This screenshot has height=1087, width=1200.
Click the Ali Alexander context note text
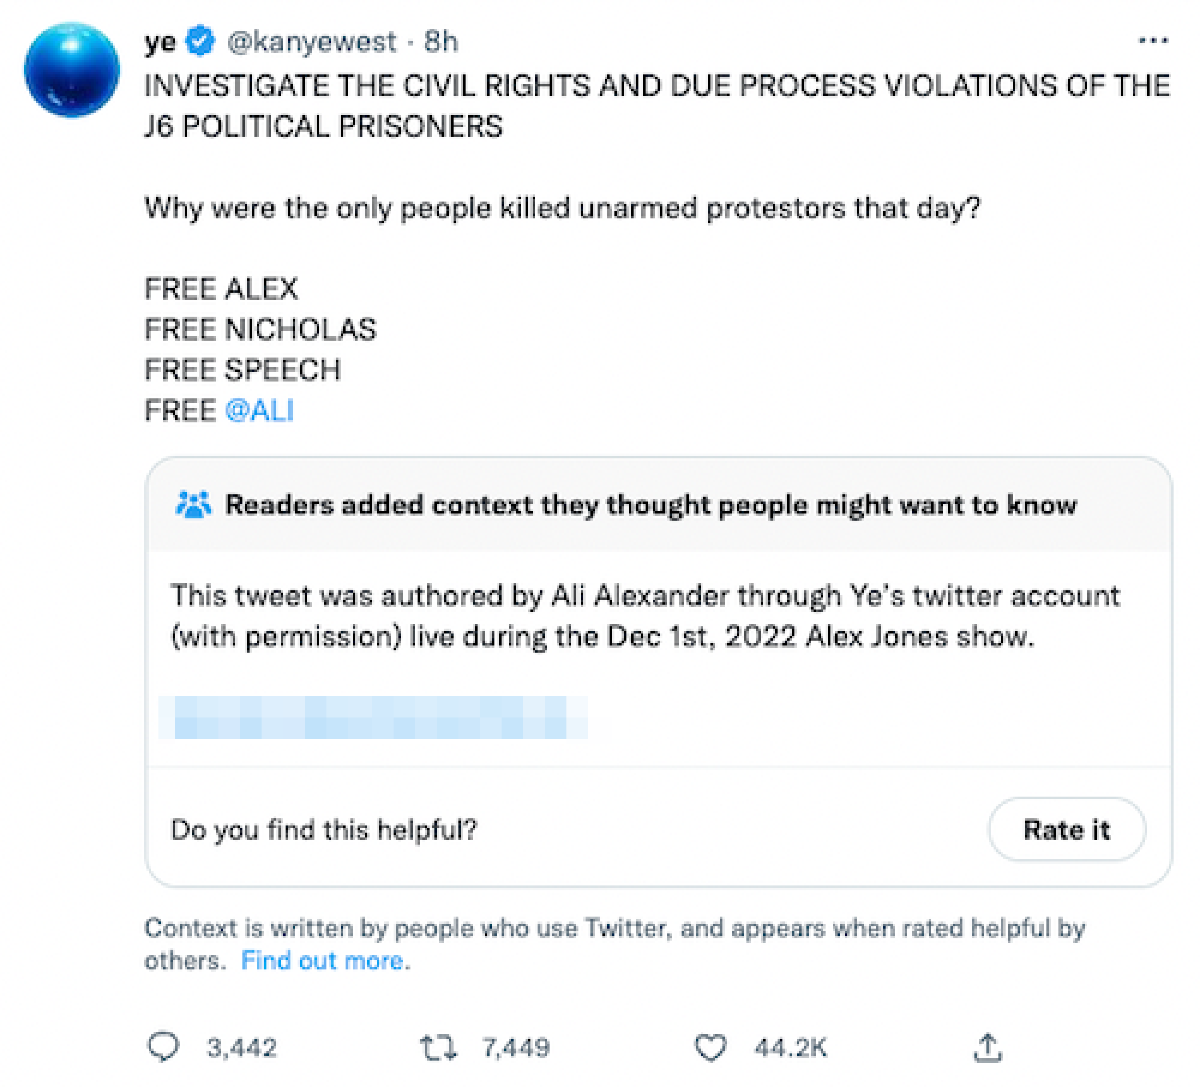tap(645, 616)
